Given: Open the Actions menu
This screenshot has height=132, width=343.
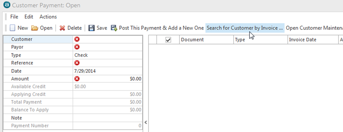Looking at the screenshot, I should tap(48, 17).
